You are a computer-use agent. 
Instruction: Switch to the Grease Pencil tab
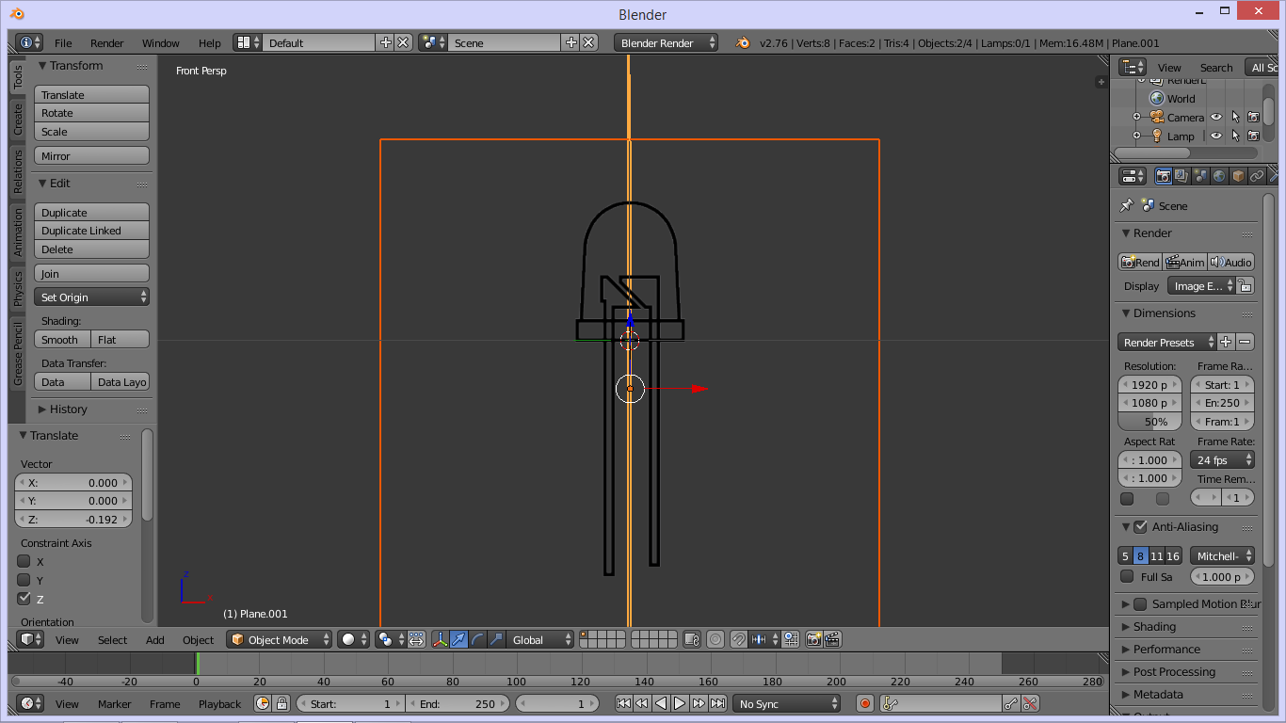17,354
